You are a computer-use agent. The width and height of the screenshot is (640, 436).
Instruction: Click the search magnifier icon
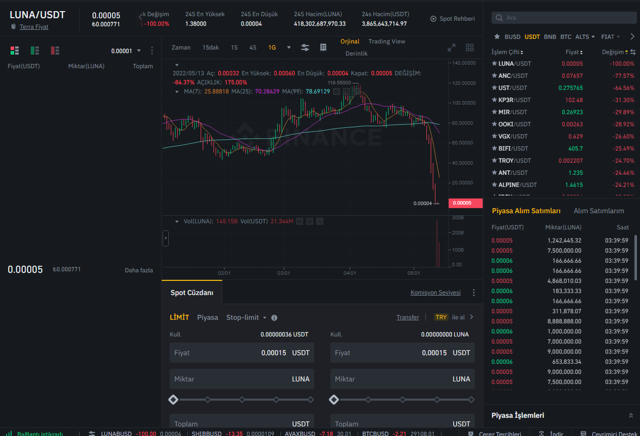500,18
